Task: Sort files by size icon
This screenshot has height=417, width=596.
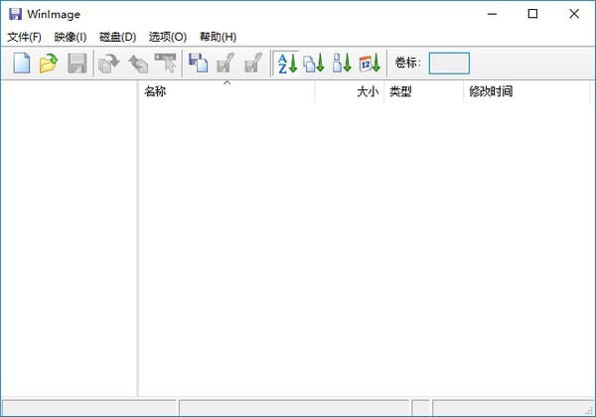Action: pyautogui.click(x=342, y=63)
